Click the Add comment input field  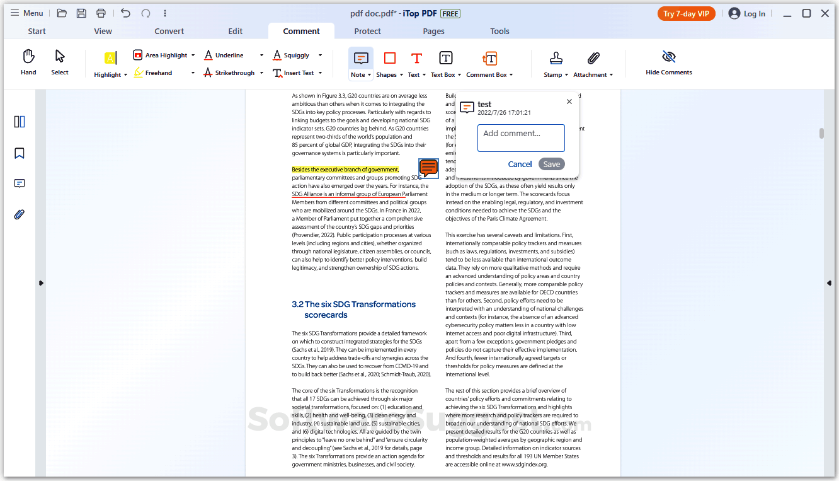coord(521,137)
